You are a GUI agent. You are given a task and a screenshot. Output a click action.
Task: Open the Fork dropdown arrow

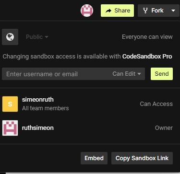tap(173, 11)
